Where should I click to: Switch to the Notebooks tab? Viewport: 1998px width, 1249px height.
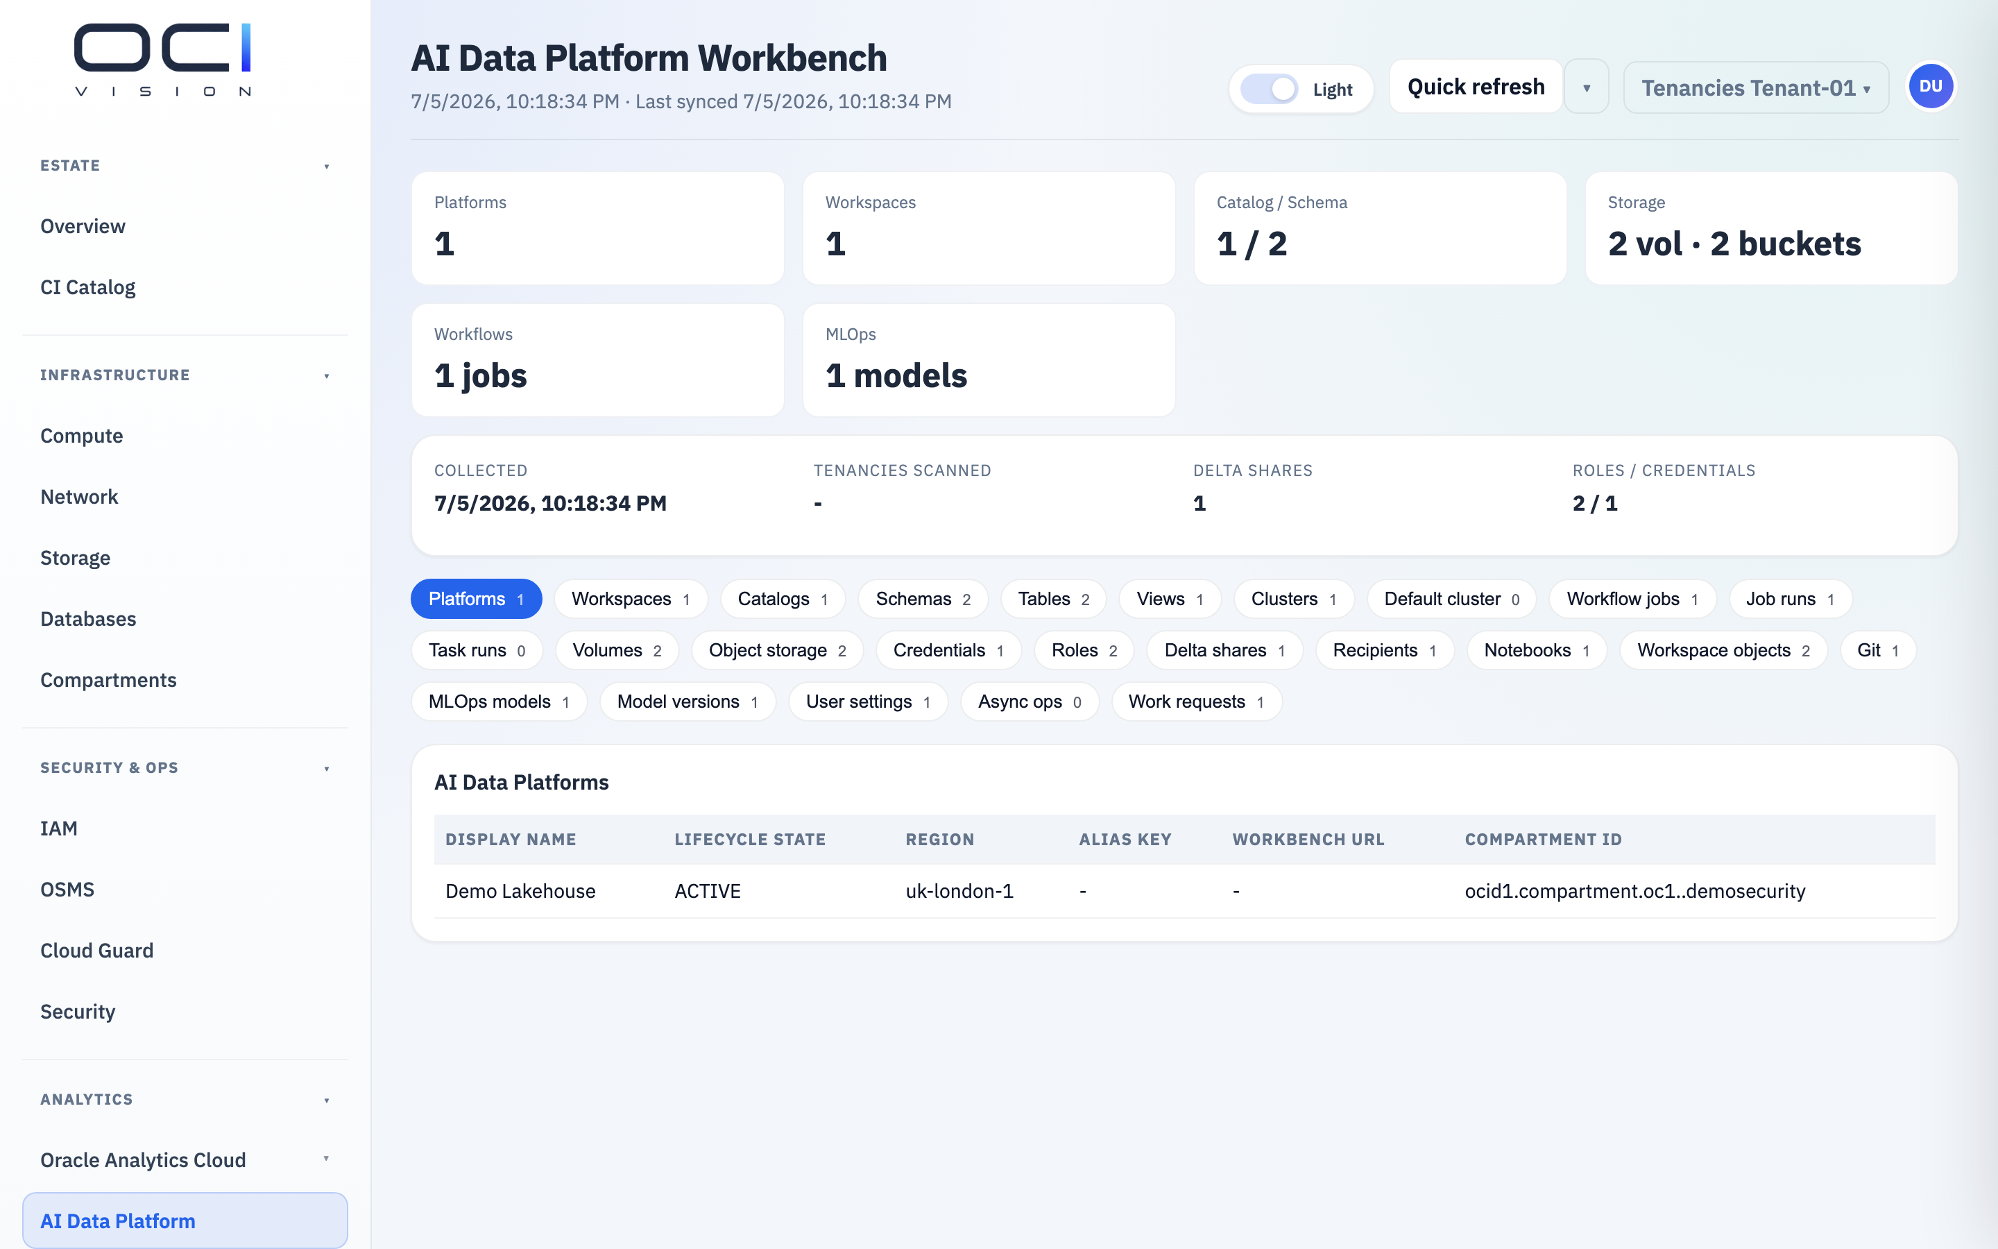click(x=1537, y=650)
